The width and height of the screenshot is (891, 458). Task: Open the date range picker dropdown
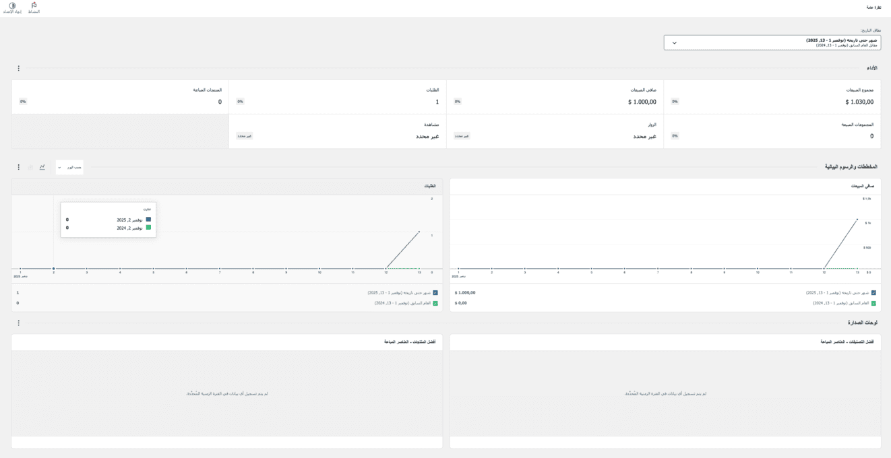772,42
